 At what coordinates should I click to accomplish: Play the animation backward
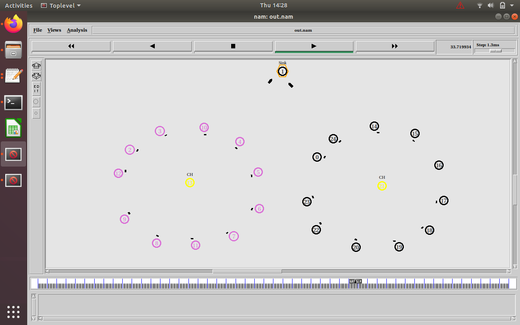152,46
